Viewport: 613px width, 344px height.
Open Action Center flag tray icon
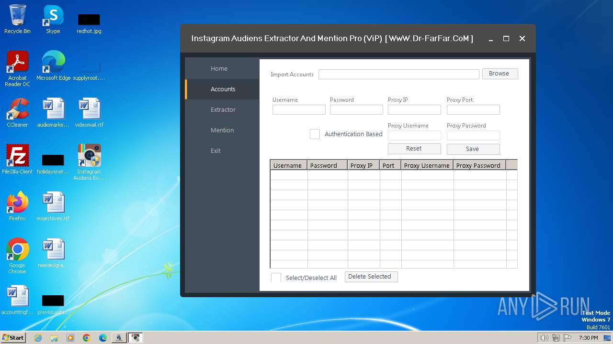pyautogui.click(x=568, y=338)
